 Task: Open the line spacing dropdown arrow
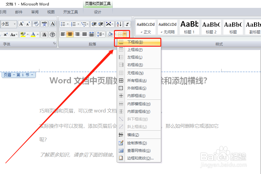pos(104,35)
